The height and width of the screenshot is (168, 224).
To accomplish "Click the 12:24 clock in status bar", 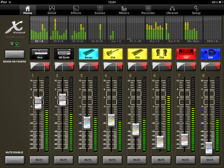I will point(112,2).
